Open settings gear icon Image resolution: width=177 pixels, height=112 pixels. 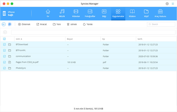167,4
